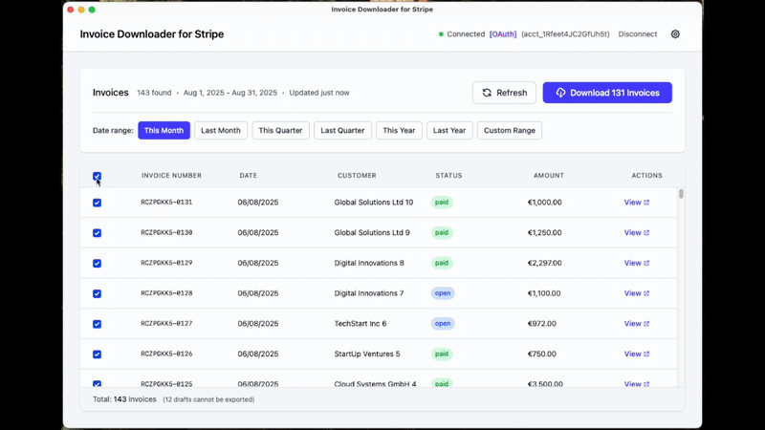Click the Updated just now text

point(319,93)
